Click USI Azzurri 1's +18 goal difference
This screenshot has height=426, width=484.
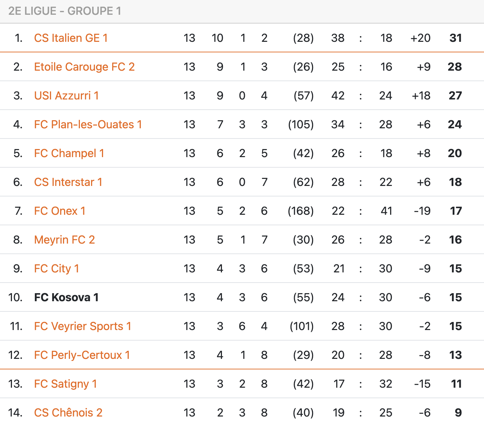pos(421,96)
